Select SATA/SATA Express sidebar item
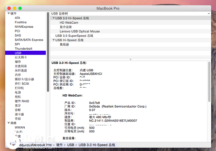The image size is (216, 151). [29, 40]
